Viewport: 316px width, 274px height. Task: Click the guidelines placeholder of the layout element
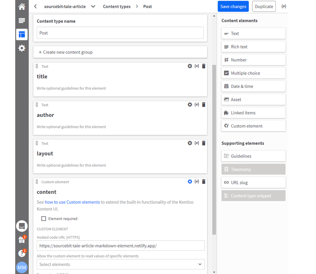(x=71, y=165)
